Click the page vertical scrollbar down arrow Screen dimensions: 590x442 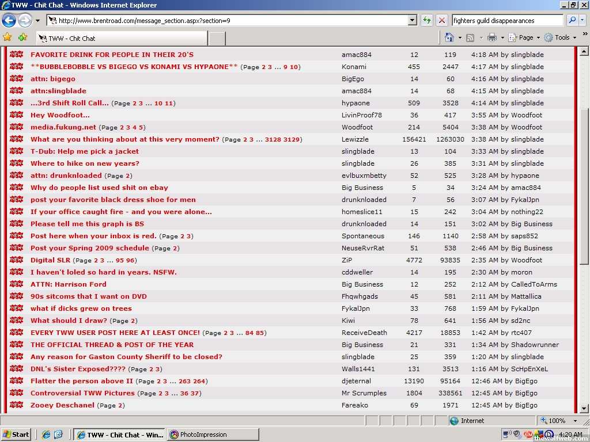[584, 408]
